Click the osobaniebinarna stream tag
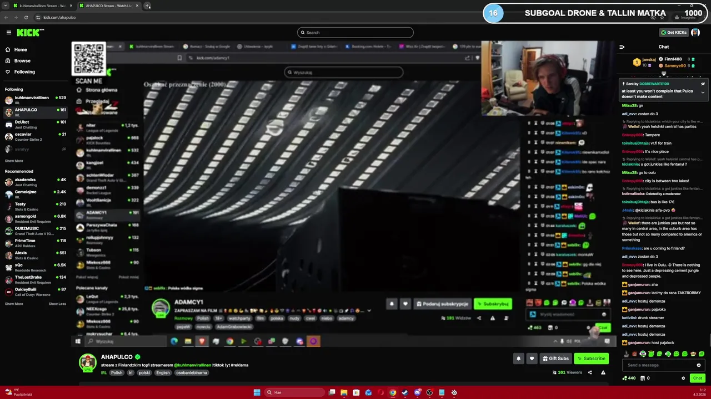 coord(192,373)
